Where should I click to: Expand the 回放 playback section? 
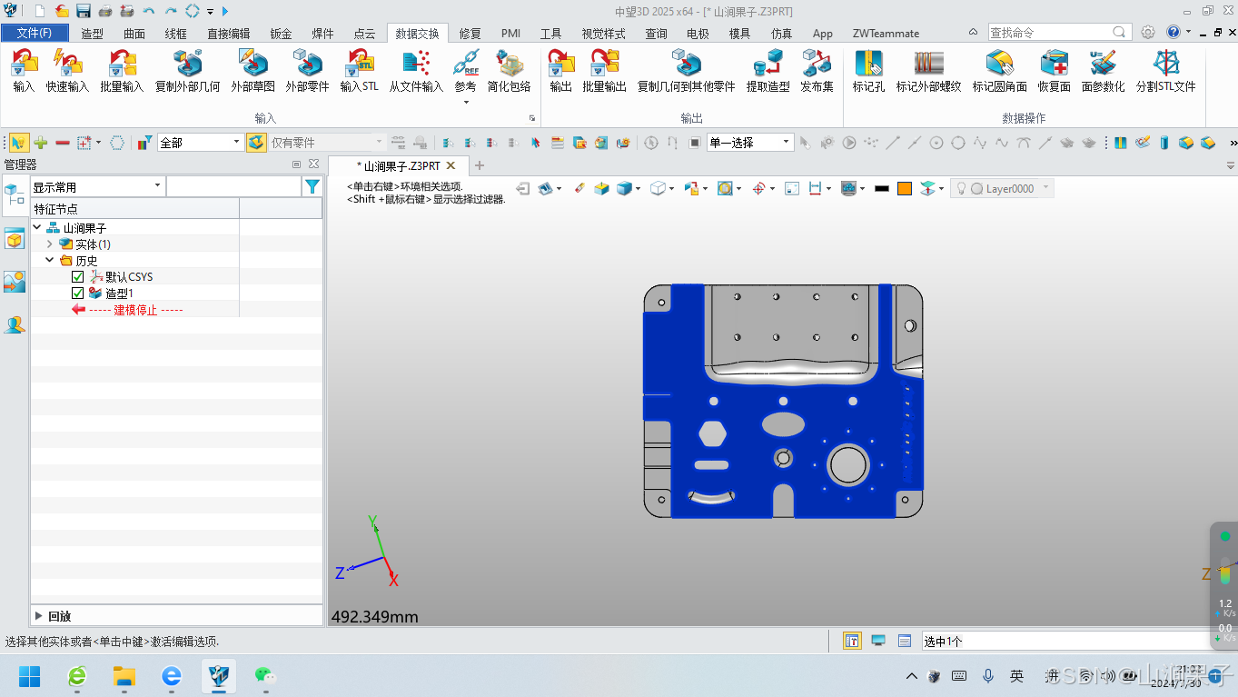point(38,615)
